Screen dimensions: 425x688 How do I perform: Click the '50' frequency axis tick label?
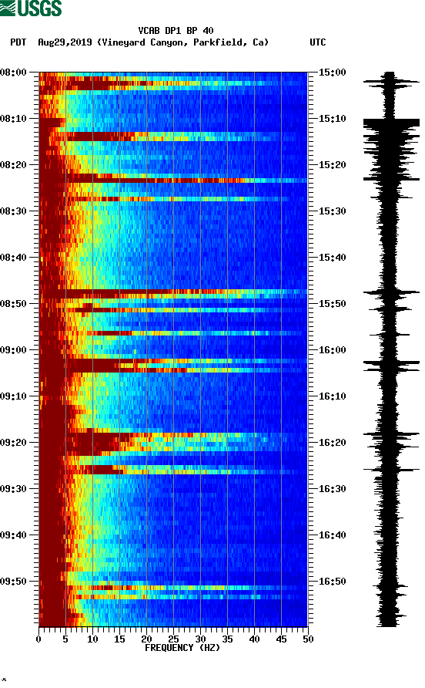[x=308, y=639]
